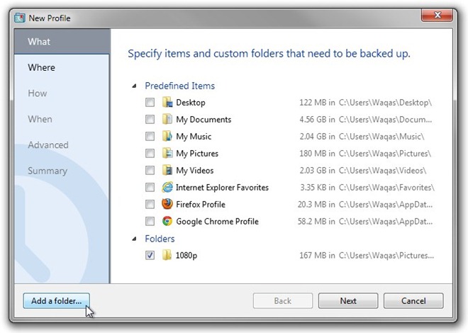
Task: Click the My Pictures label
Action: [x=197, y=154]
